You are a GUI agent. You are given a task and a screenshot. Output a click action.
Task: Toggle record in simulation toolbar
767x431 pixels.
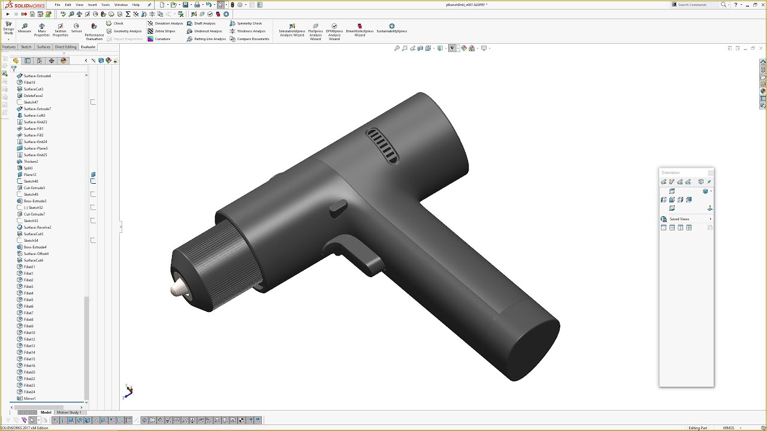coord(24,14)
